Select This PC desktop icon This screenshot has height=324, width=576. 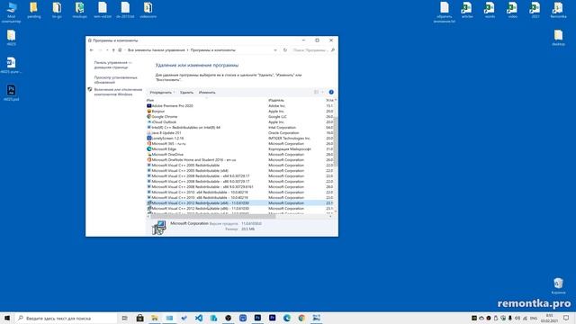coord(12,12)
